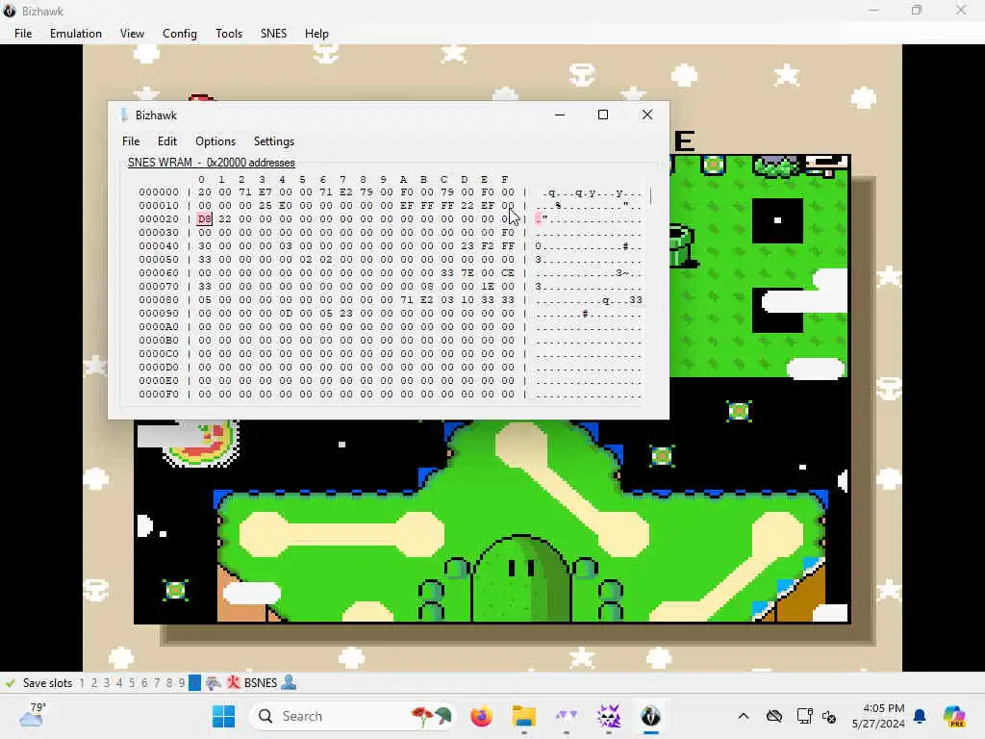This screenshot has height=739, width=985.
Task: Open the File menu in main BizHawk window
Action: click(23, 34)
